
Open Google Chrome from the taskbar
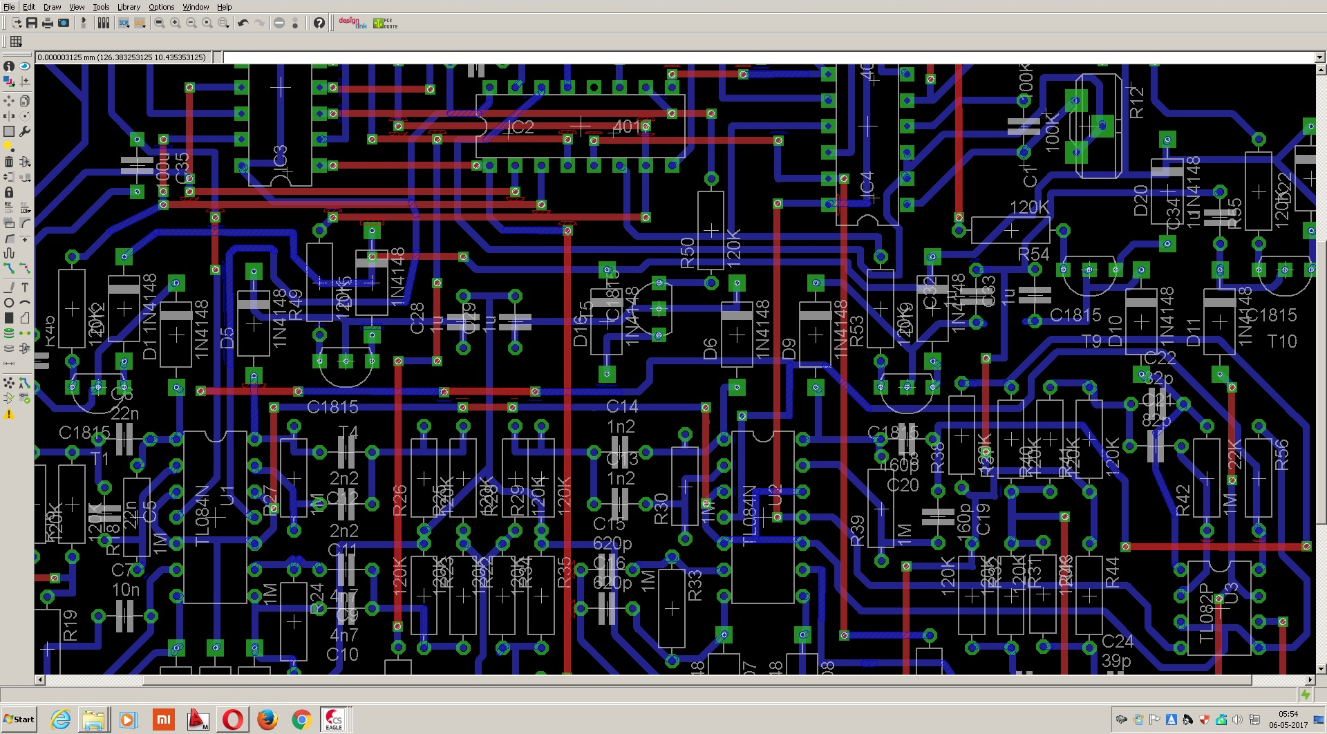pyautogui.click(x=301, y=719)
